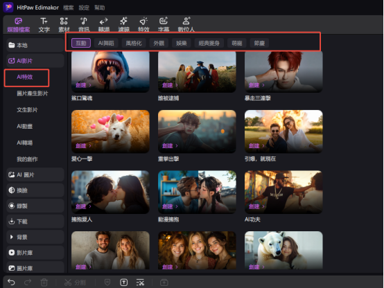Switch to the AI舞蹈 category tab
The height and width of the screenshot is (288, 384).
(106, 43)
